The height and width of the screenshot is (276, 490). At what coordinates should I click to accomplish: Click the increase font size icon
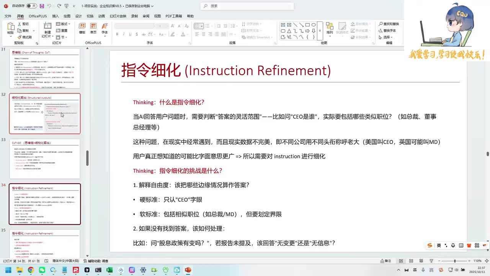pos(173,26)
